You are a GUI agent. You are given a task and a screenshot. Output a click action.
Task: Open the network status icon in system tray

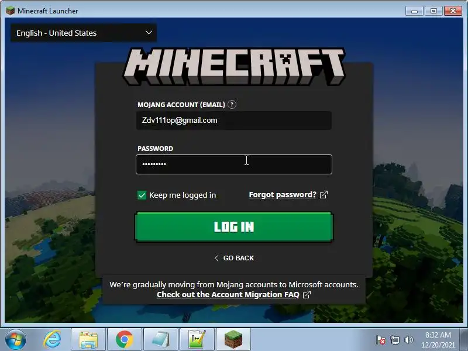(x=395, y=340)
